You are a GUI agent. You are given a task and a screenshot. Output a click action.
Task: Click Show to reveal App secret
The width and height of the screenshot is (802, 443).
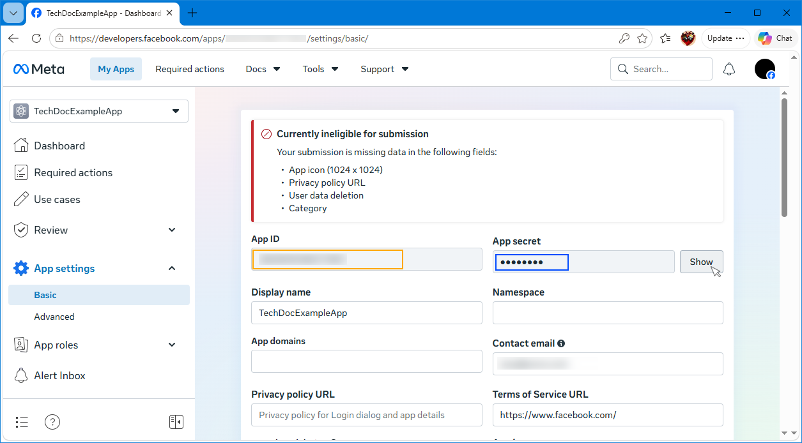(x=701, y=262)
